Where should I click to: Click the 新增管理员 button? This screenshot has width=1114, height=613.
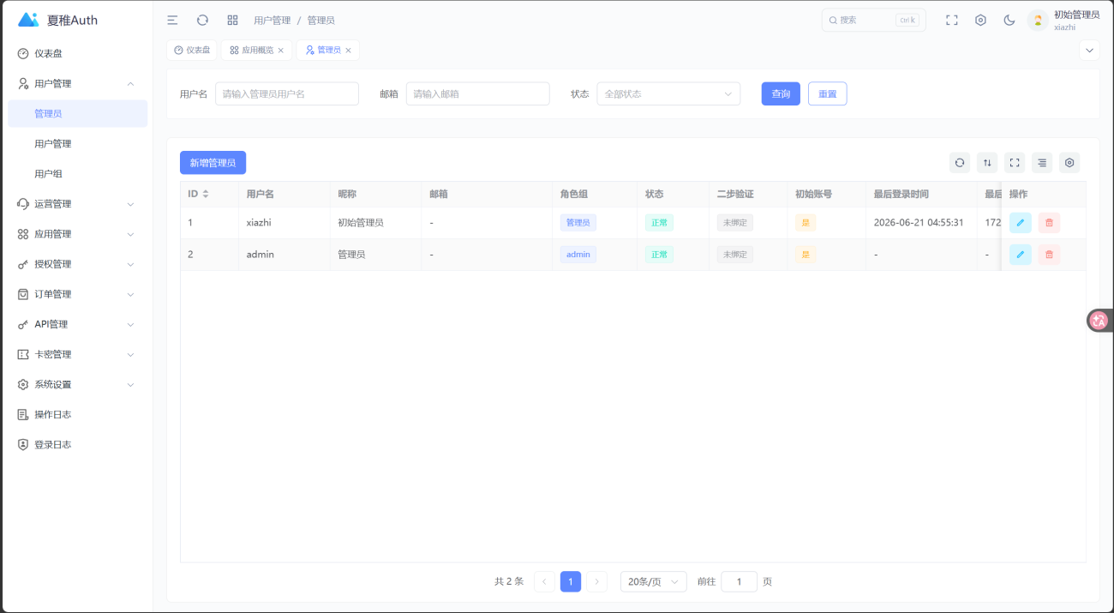coord(213,162)
